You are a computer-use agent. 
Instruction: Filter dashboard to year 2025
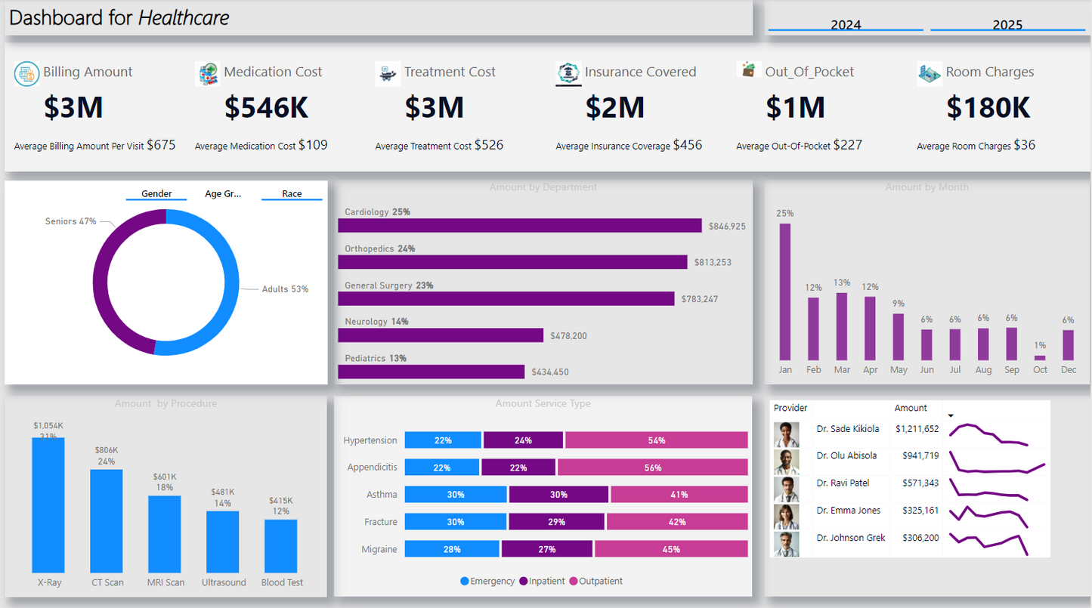1007,24
